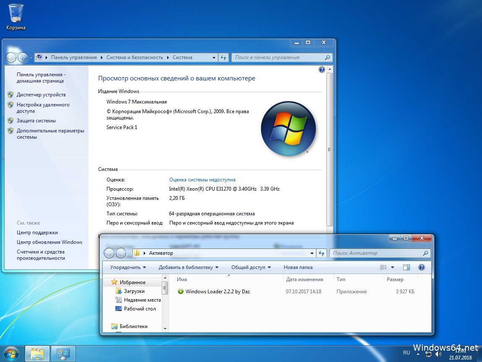
Task: Click scroll-down arrow in Активатор navigation pane
Action: pyautogui.click(x=165, y=328)
